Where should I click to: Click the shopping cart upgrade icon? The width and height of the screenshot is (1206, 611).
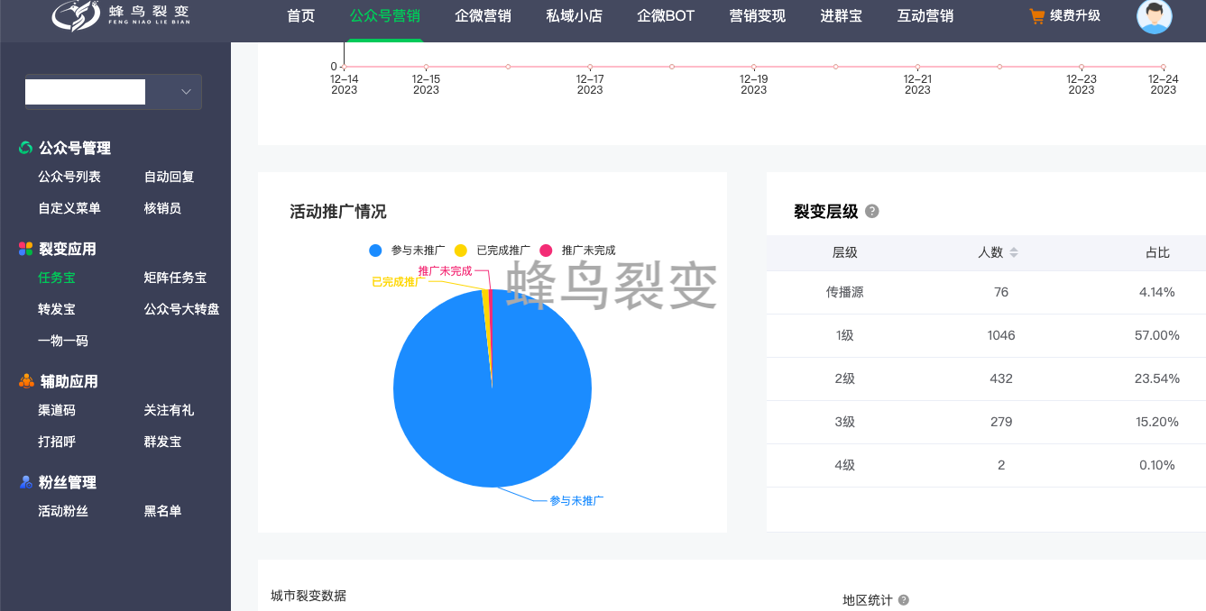click(1036, 16)
